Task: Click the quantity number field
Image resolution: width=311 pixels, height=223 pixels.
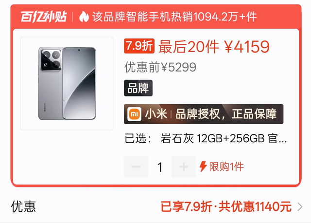Action: 160,167
